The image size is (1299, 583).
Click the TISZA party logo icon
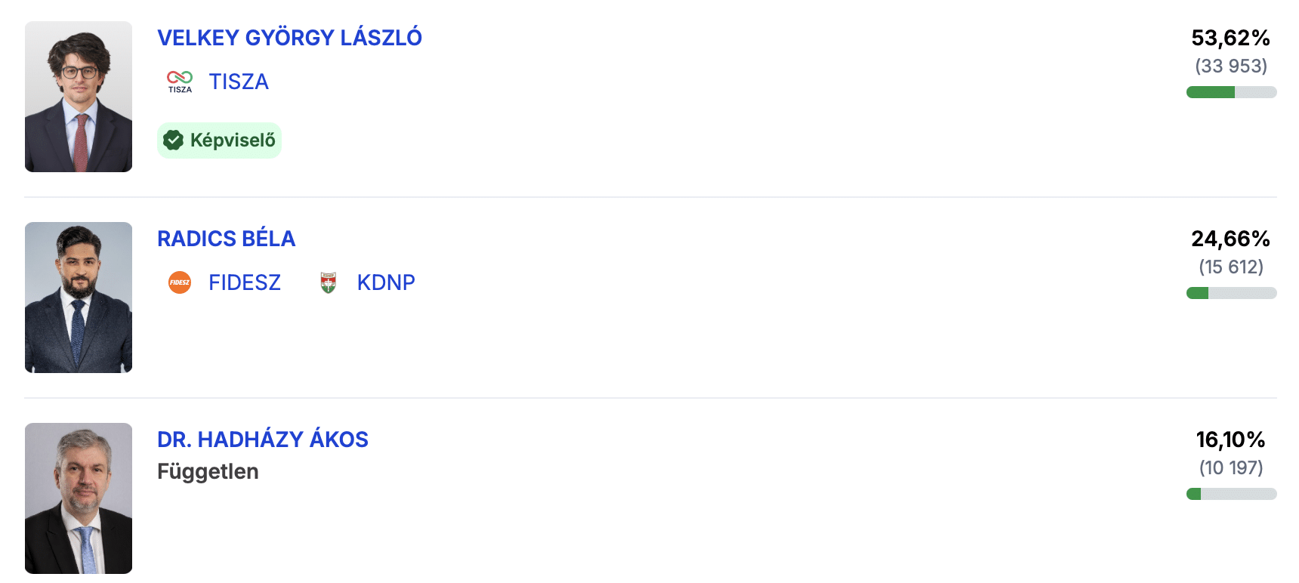pyautogui.click(x=180, y=82)
